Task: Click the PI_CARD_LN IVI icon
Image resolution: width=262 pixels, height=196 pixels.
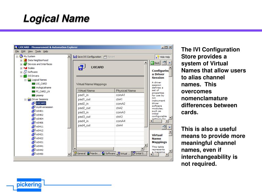Action: click(34, 92)
